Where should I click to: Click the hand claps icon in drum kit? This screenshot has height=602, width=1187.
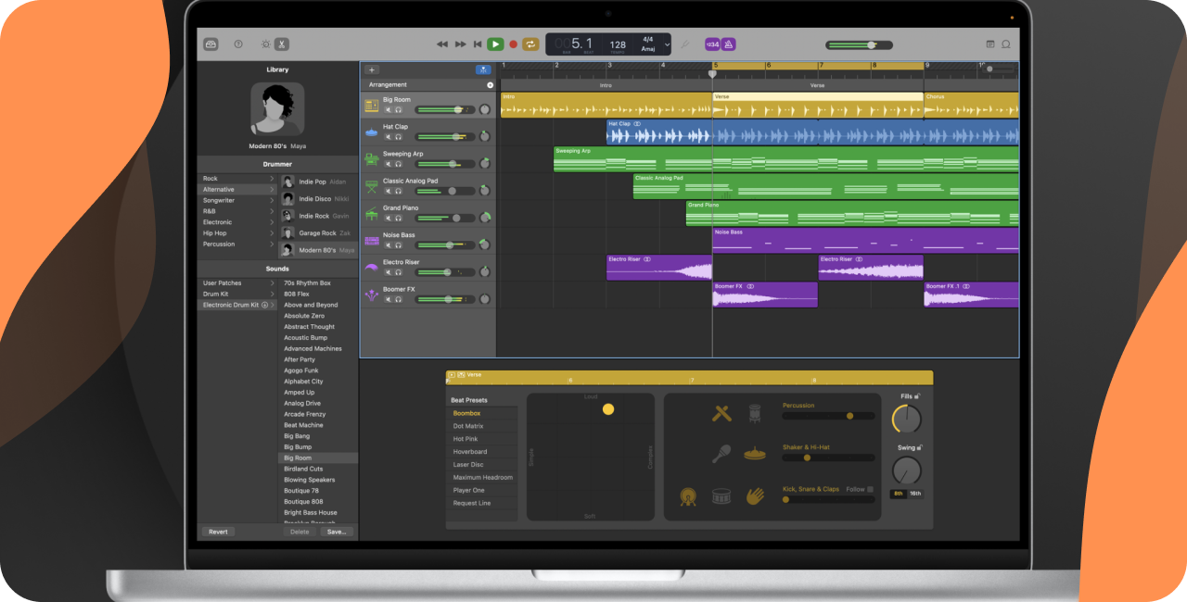point(756,496)
